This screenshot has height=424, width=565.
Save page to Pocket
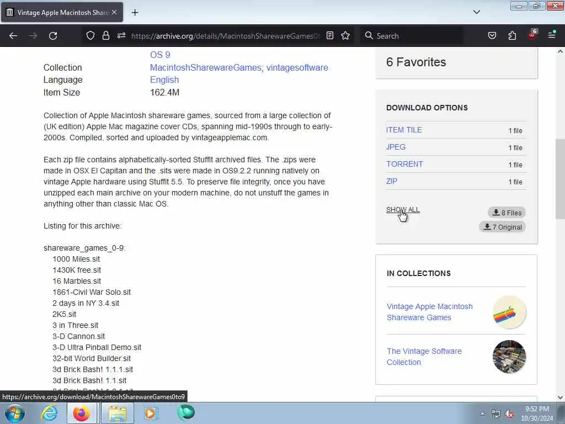(x=492, y=35)
